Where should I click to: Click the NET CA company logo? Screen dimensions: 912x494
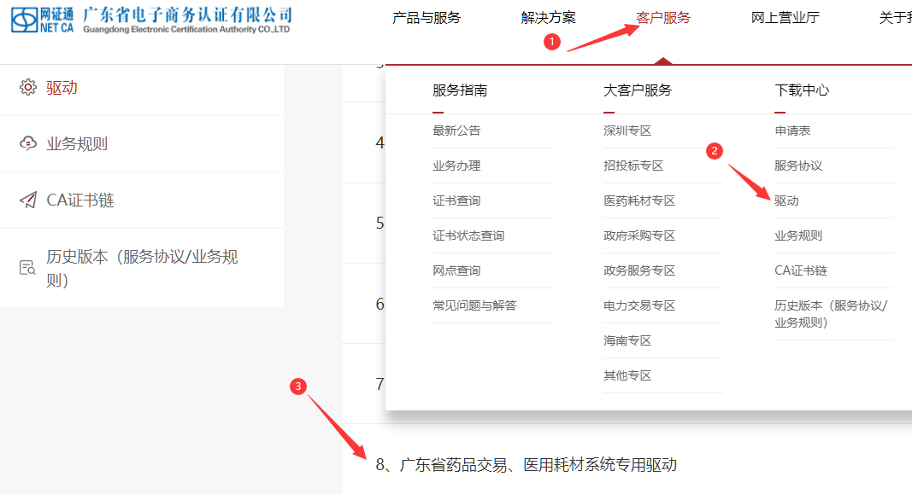pyautogui.click(x=151, y=19)
